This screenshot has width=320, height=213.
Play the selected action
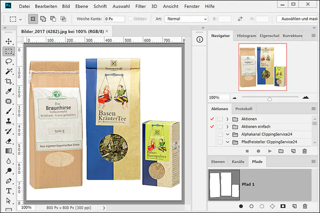[x=269, y=151]
